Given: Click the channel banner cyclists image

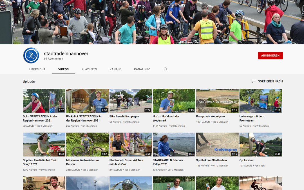Looking at the screenshot, I should [152, 22].
